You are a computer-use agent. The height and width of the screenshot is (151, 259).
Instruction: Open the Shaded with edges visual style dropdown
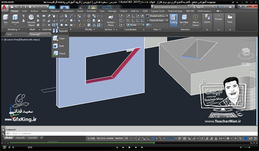157,16
